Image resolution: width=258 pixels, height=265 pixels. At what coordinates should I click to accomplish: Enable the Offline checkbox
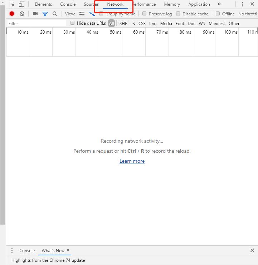click(x=218, y=14)
